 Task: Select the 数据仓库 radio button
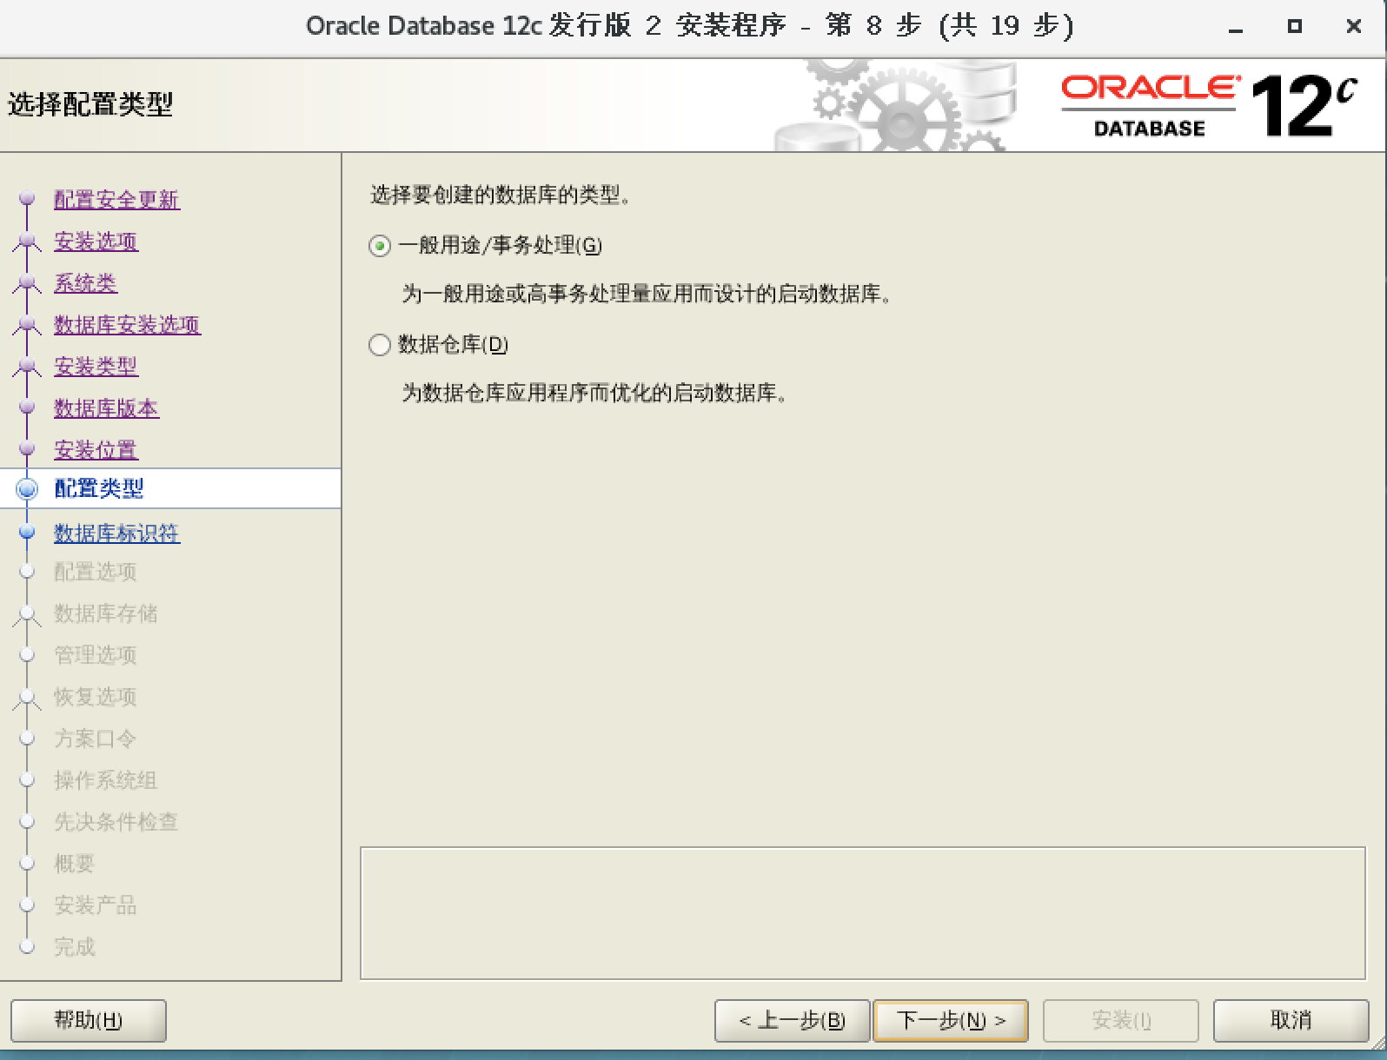(x=380, y=345)
